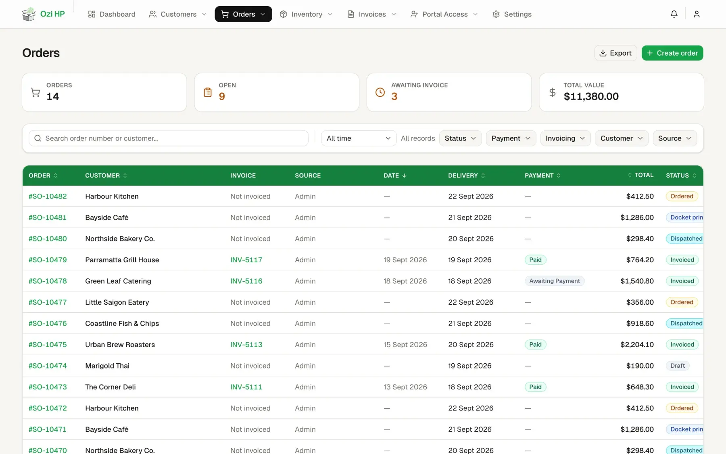The width and height of the screenshot is (726, 454).
Task: Select the Coastline Fish & Chips cell
Action: 122,323
